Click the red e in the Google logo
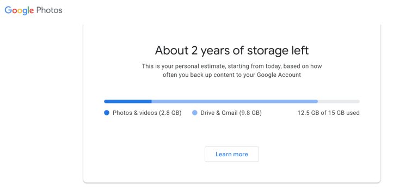The width and height of the screenshot is (418, 196). (x=32, y=11)
